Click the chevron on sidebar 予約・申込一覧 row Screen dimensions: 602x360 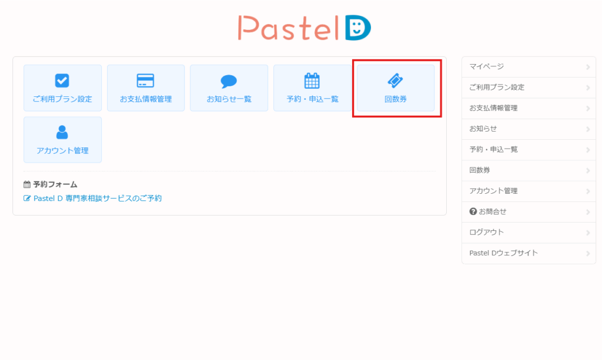(588, 150)
